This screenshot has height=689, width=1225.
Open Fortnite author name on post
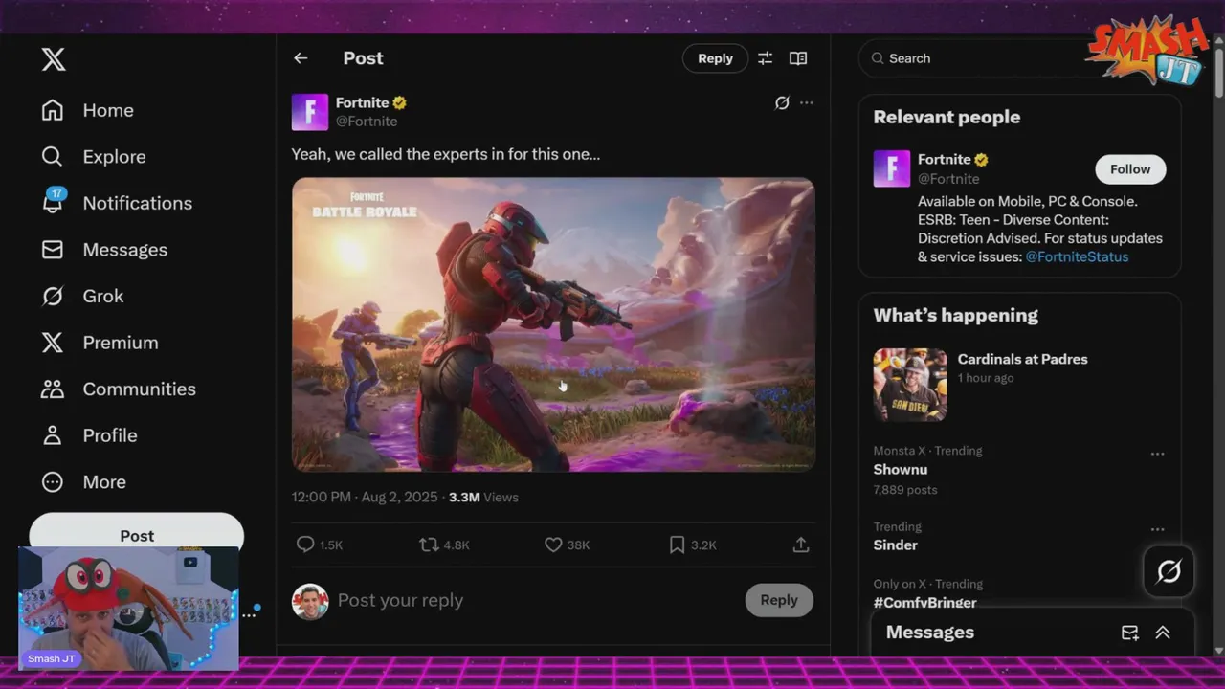(x=362, y=102)
